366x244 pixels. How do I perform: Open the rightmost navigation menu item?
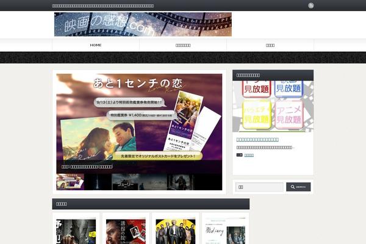(x=270, y=45)
